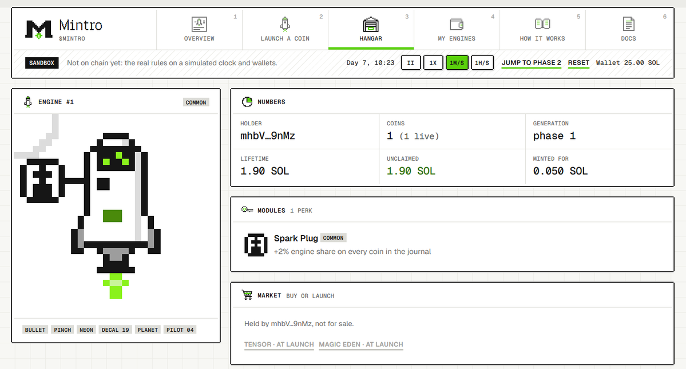Click the How It Works book icon
The height and width of the screenshot is (369, 686).
tap(542, 23)
